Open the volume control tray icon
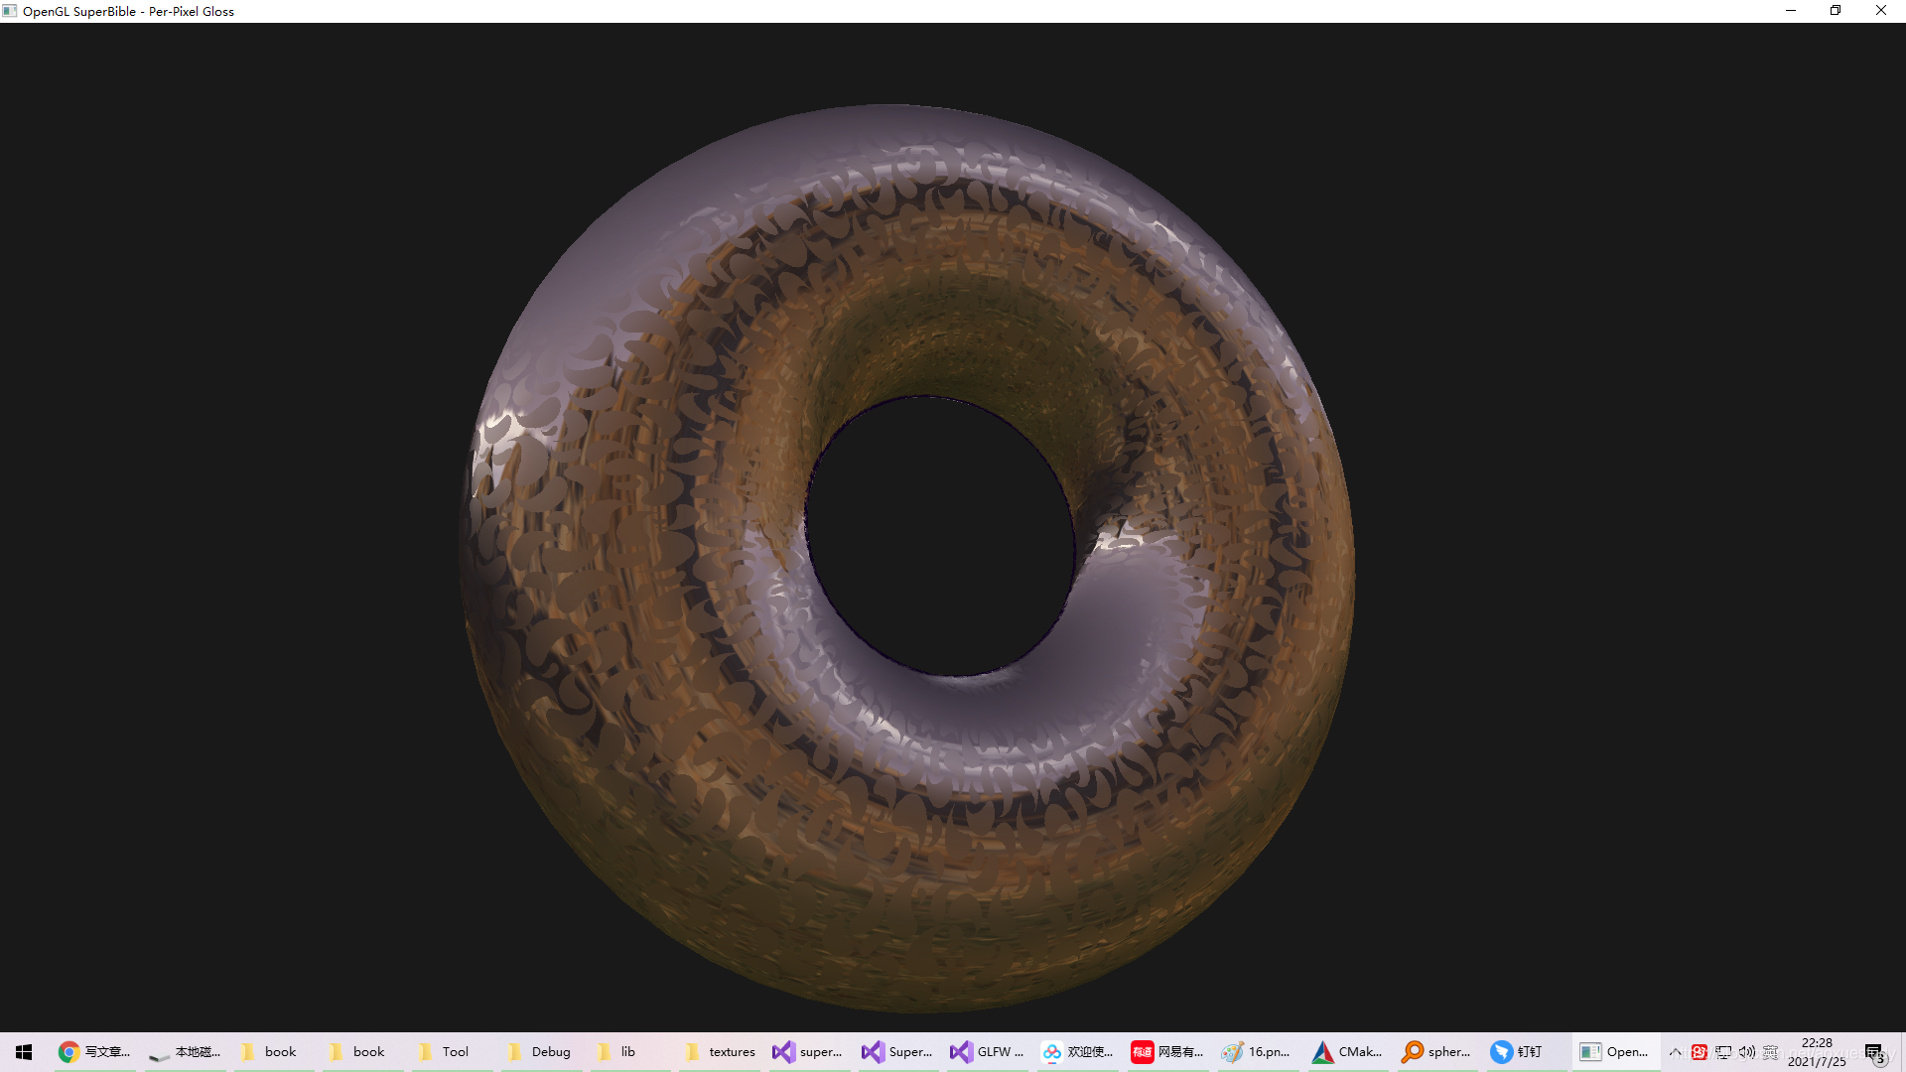Viewport: 1906px width, 1072px height. [x=1747, y=1052]
